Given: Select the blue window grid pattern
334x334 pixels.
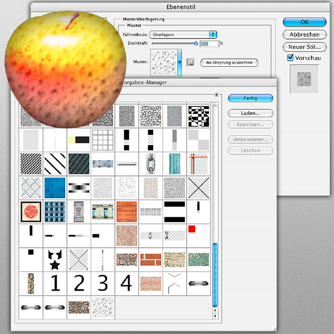Looking at the screenshot, I should 55,212.
